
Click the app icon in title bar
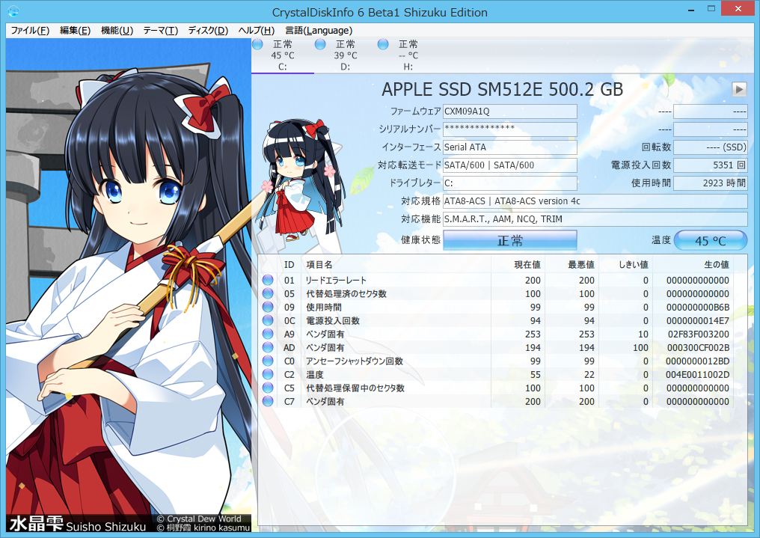13,11
